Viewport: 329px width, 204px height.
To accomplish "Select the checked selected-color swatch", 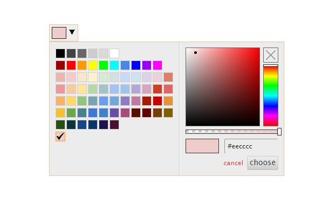I will [60, 137].
